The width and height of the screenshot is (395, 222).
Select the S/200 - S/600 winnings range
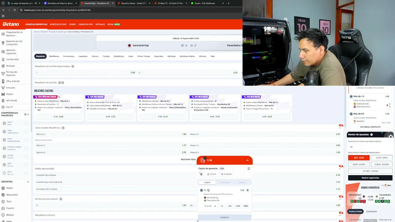(x=382, y=158)
